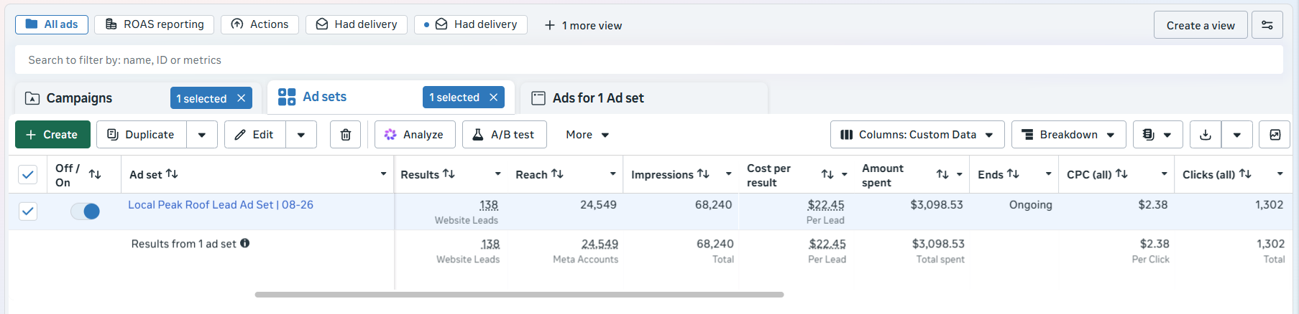Open the Ad sets tab
1299x314 pixels.
point(324,97)
